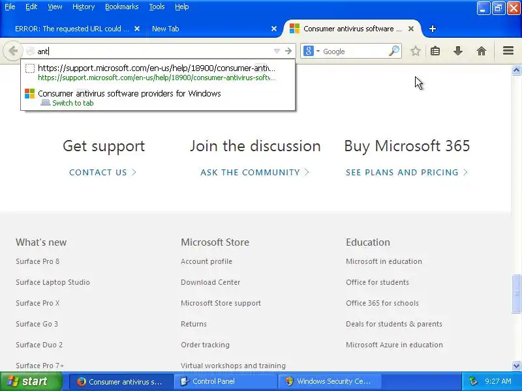The width and height of the screenshot is (522, 391).
Task: Switch to Control Panel taskbar window
Action: tap(225, 382)
